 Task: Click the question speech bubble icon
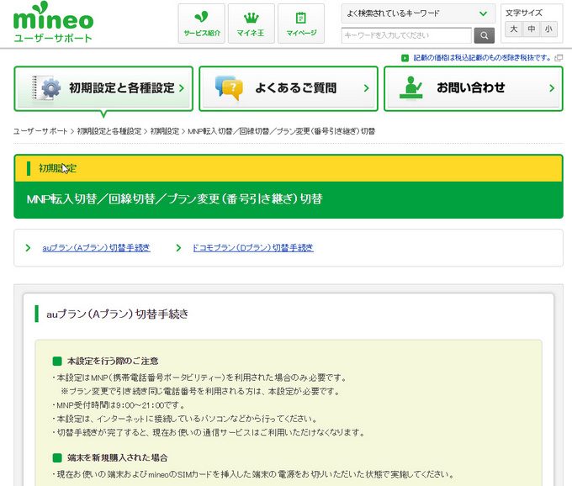pos(229,87)
